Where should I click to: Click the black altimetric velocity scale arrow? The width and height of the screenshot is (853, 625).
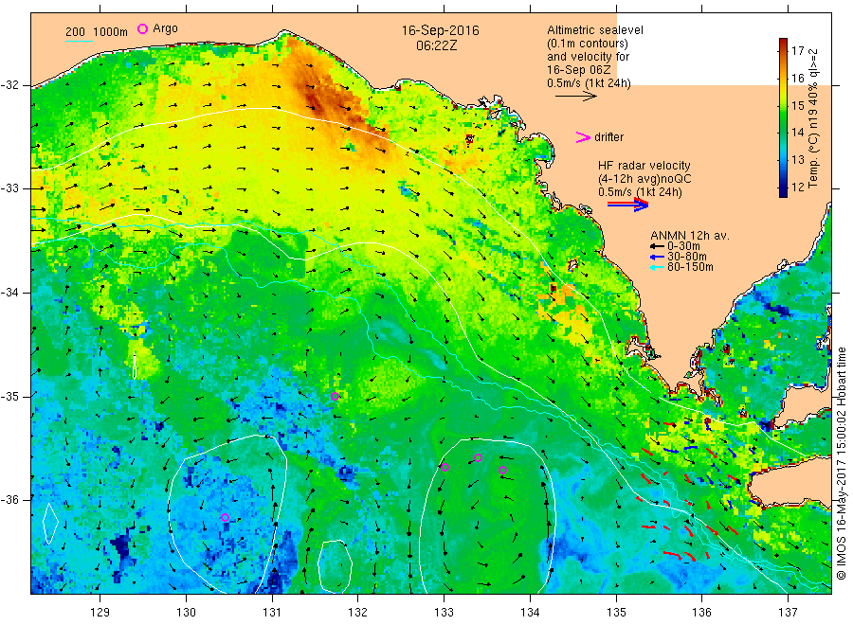coord(576,97)
